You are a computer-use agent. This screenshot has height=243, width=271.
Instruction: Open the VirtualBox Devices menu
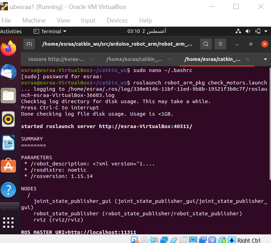tap(117, 20)
